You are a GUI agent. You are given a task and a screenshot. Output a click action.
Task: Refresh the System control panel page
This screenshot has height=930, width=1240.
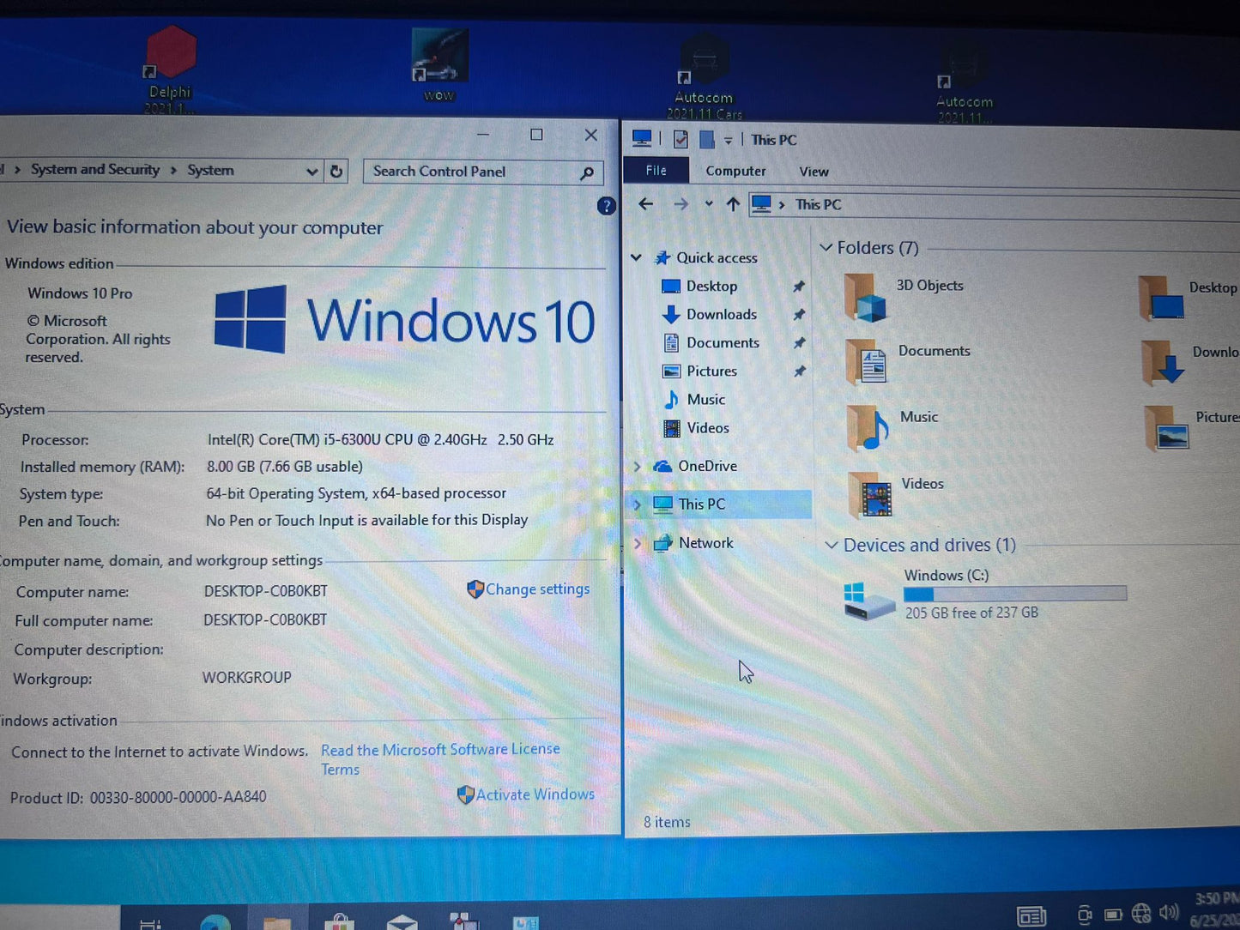tap(336, 171)
